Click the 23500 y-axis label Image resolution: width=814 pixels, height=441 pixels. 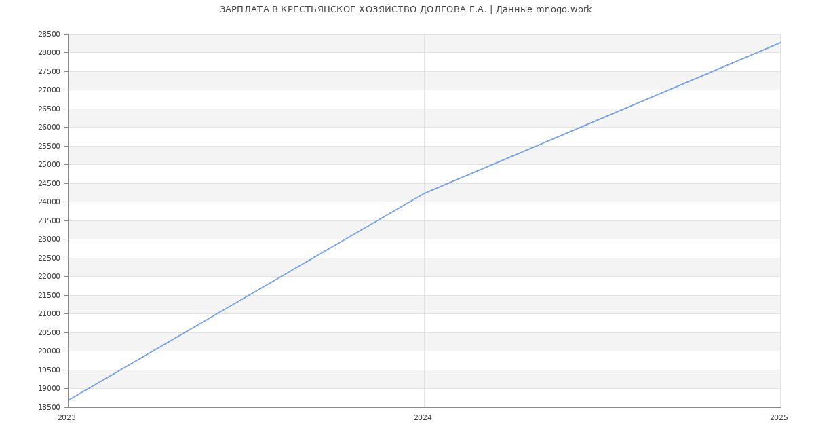[49, 220]
